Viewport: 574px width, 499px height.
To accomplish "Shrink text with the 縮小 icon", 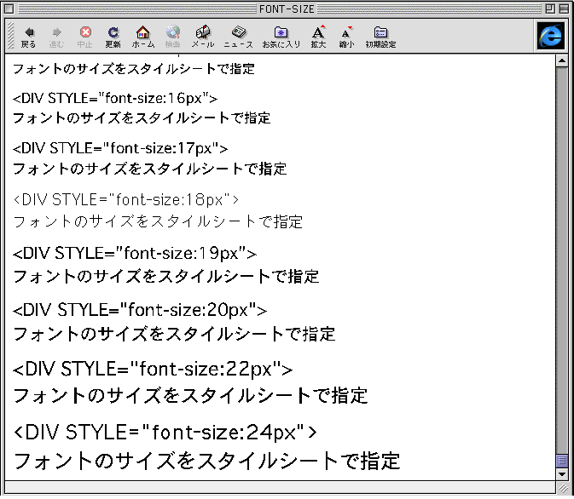I will [x=346, y=37].
